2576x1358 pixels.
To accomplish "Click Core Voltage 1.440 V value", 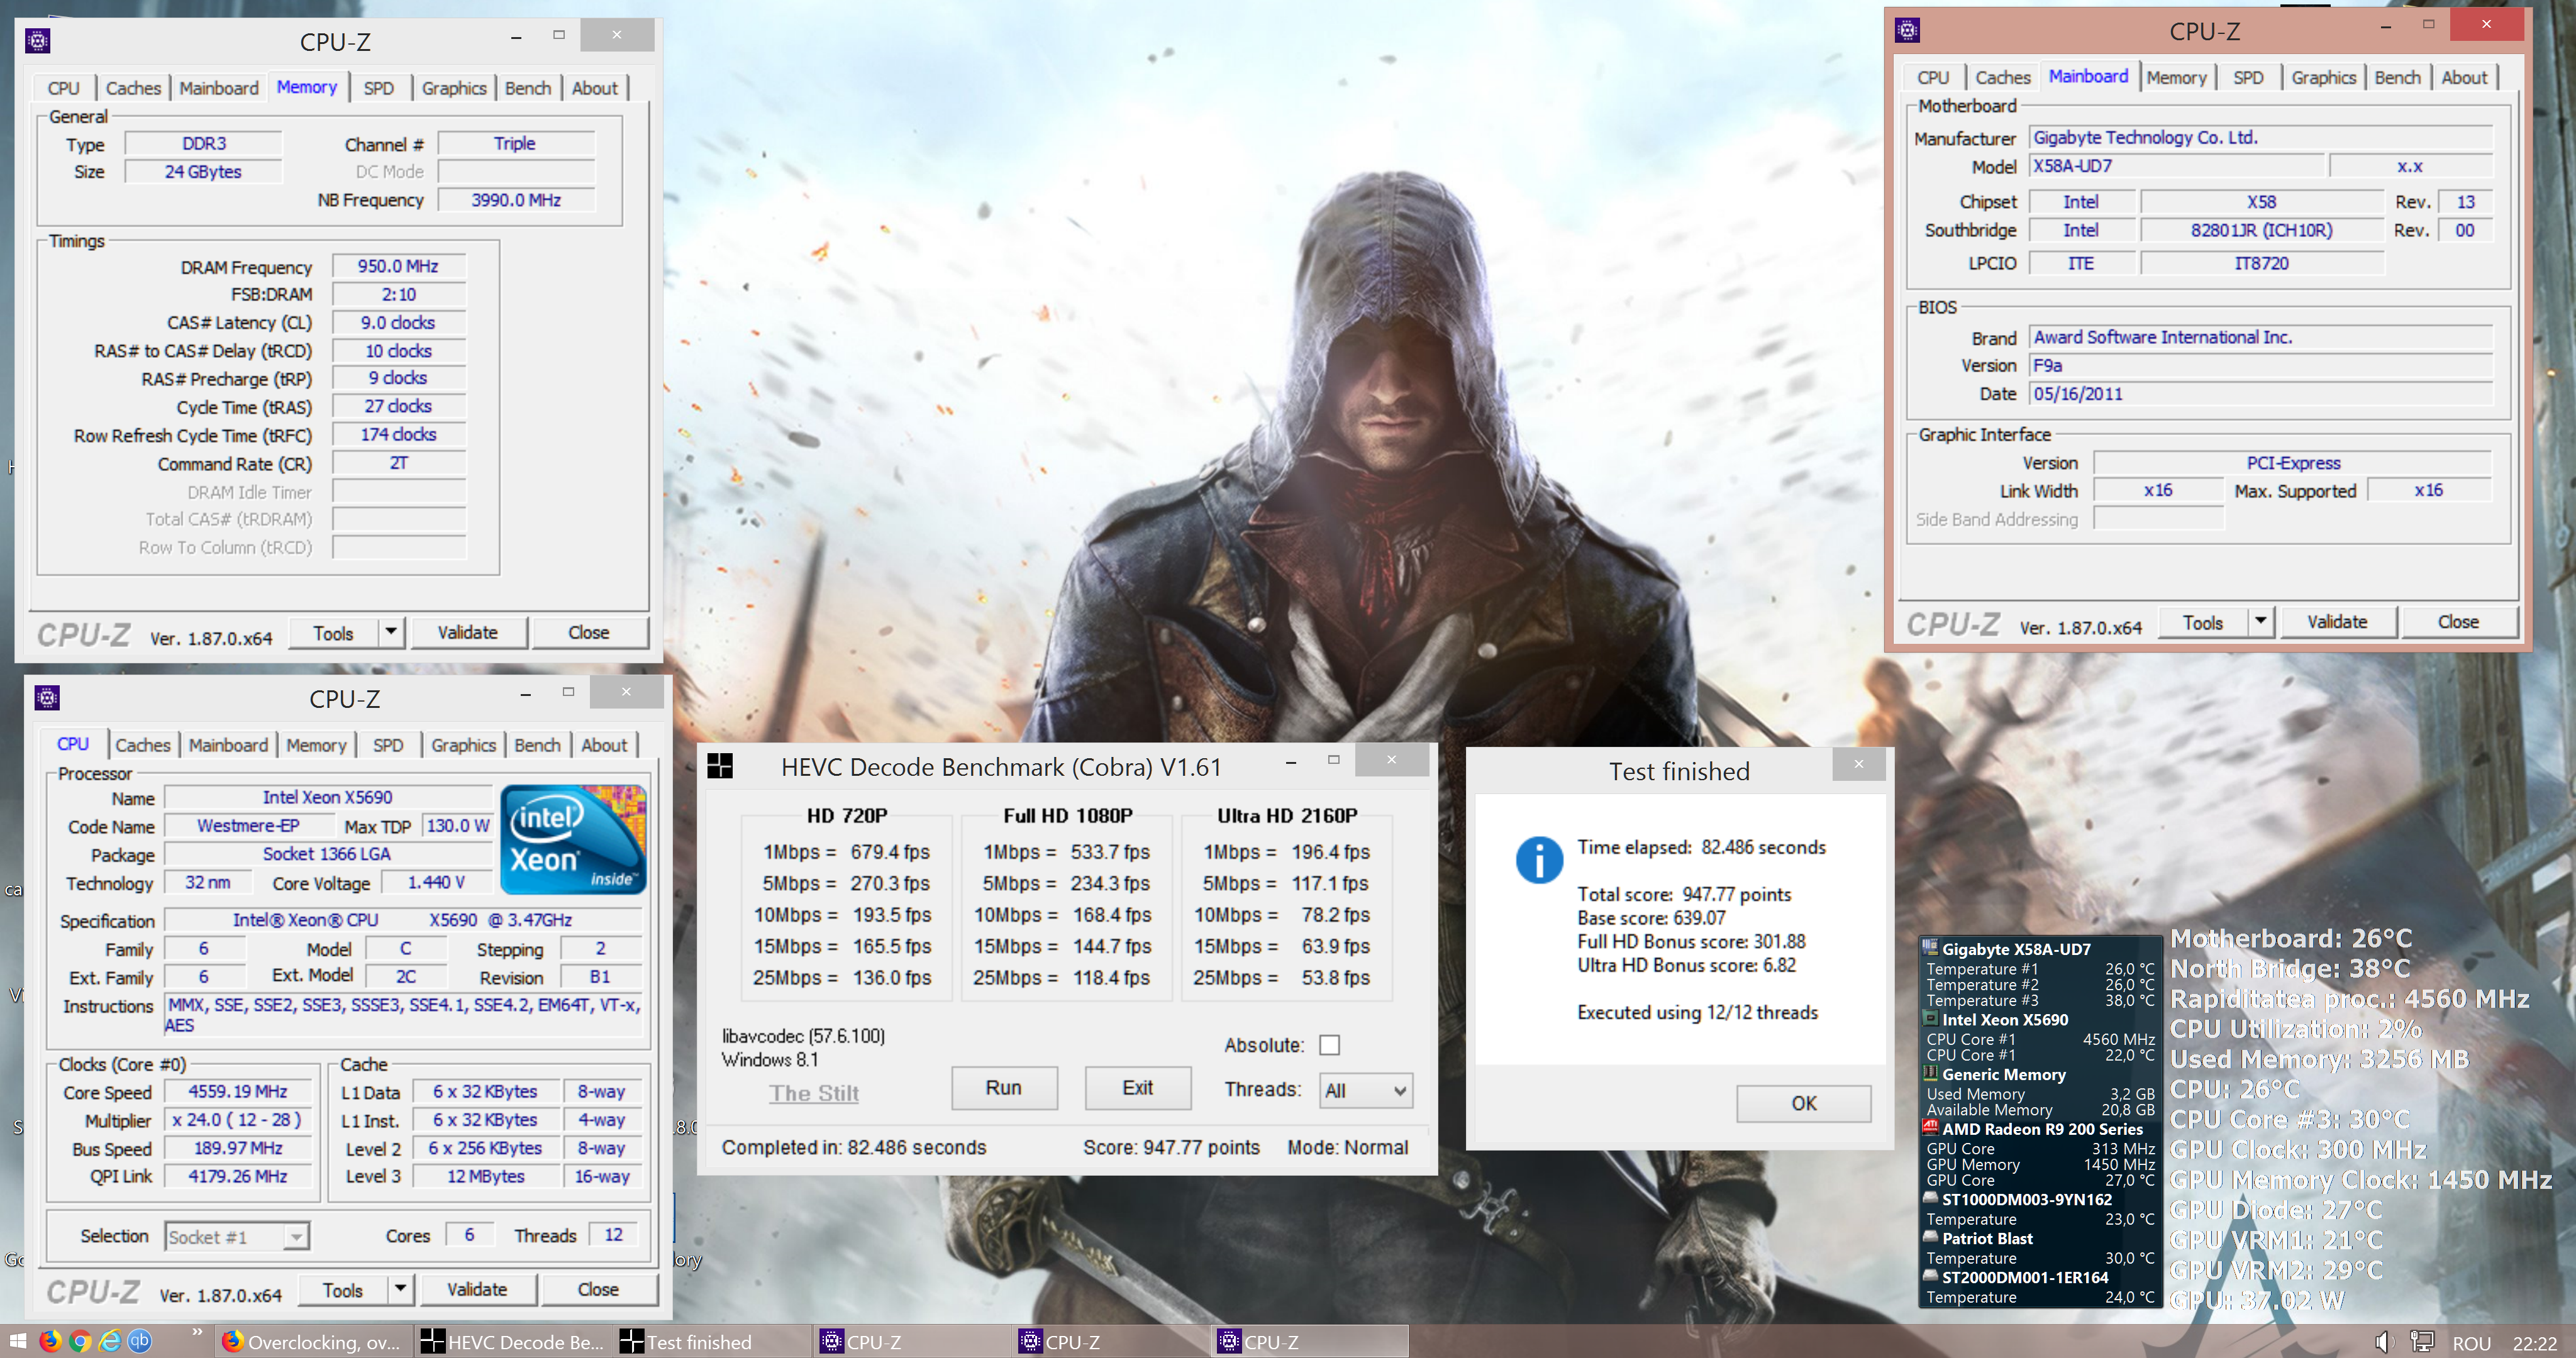I will (x=436, y=882).
